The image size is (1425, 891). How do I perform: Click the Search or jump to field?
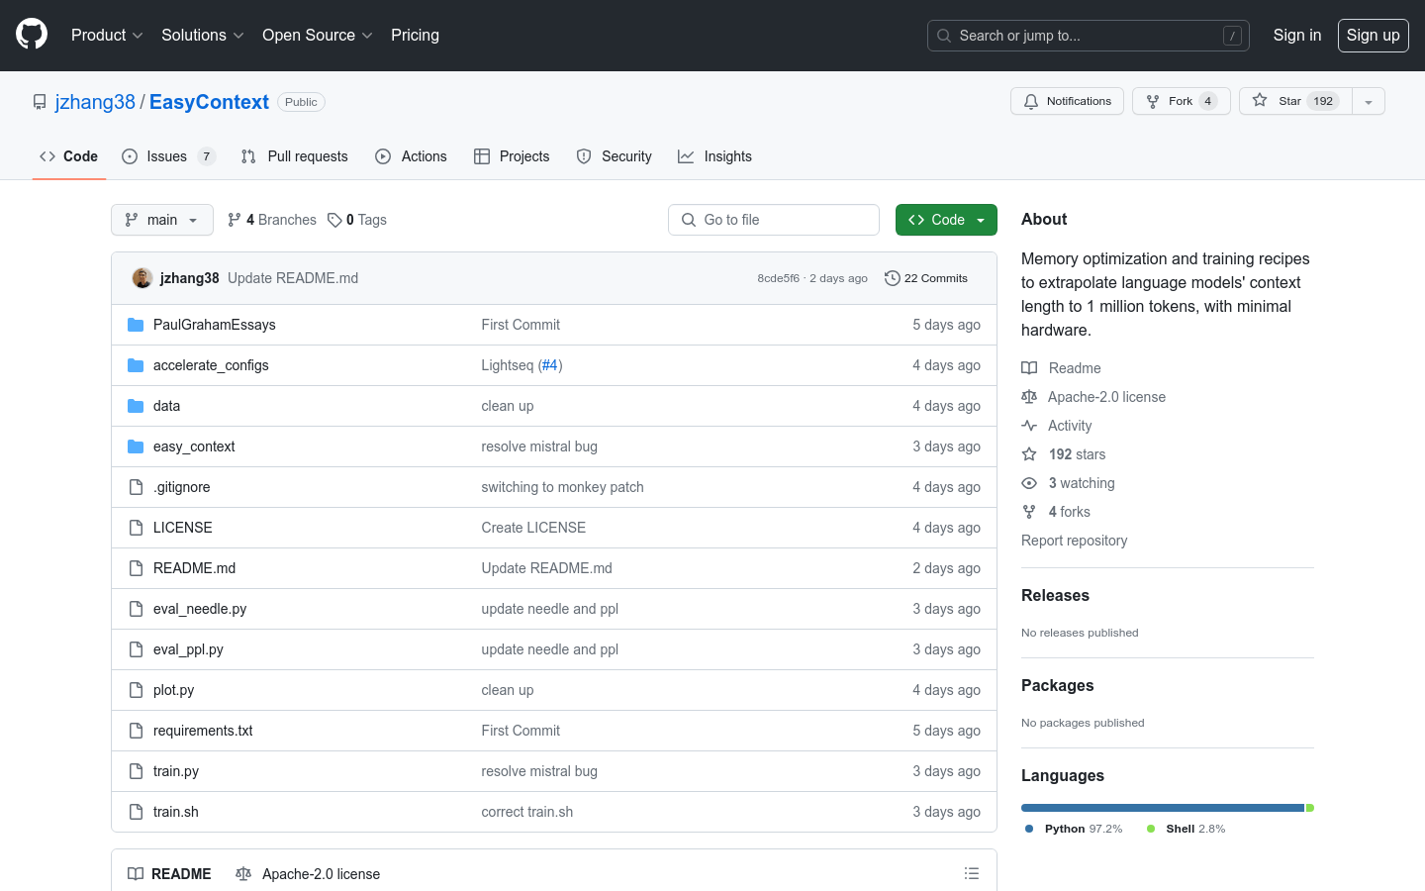coord(1089,36)
